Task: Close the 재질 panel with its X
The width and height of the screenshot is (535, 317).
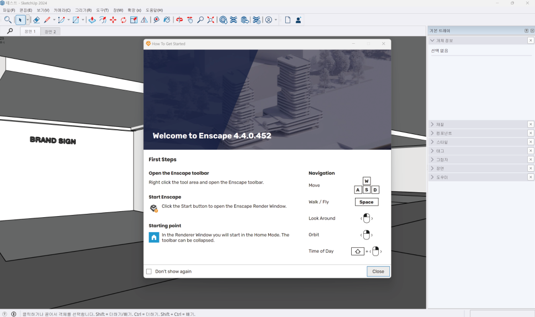Action: click(531, 124)
